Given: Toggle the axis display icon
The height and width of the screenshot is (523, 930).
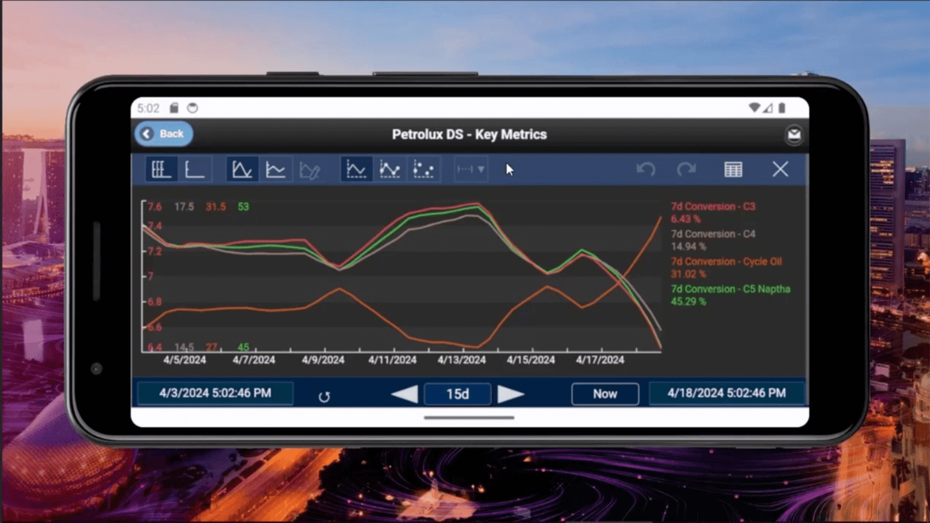Looking at the screenshot, I should 196,169.
